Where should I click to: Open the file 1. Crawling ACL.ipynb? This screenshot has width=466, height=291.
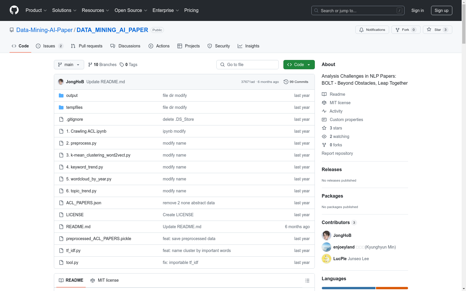click(x=86, y=131)
